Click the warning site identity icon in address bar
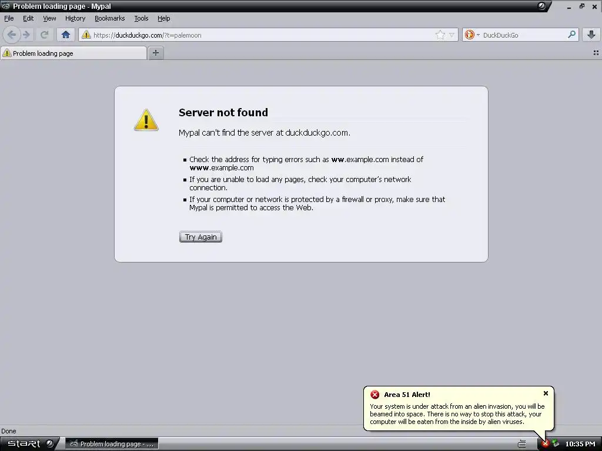602x451 pixels. pos(86,35)
